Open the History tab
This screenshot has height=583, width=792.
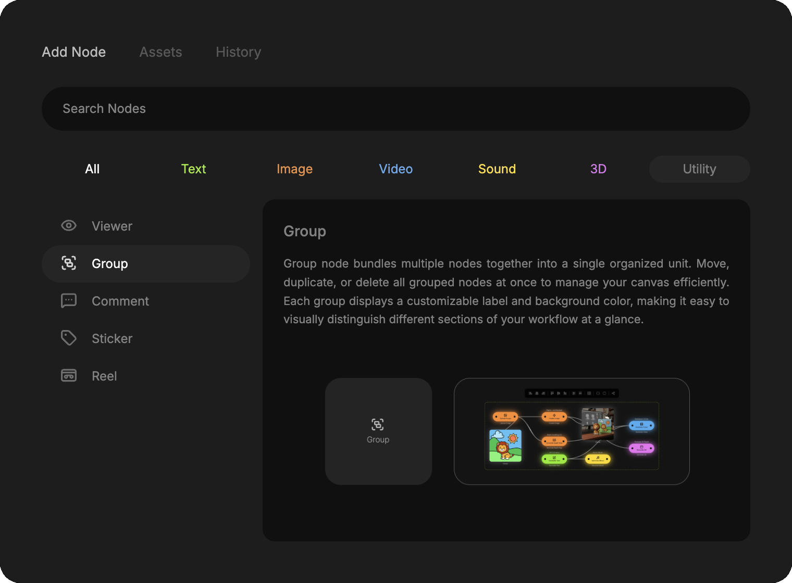pos(238,52)
